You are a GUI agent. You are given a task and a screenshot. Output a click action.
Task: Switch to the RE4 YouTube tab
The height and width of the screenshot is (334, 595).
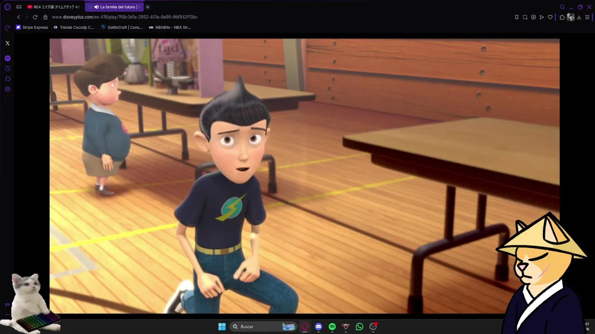pos(54,7)
